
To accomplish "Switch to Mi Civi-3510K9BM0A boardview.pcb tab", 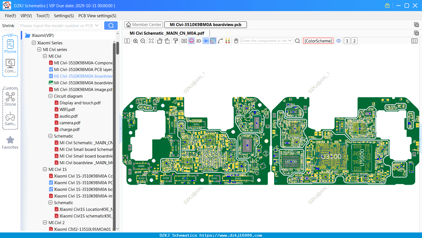I will (x=205, y=25).
